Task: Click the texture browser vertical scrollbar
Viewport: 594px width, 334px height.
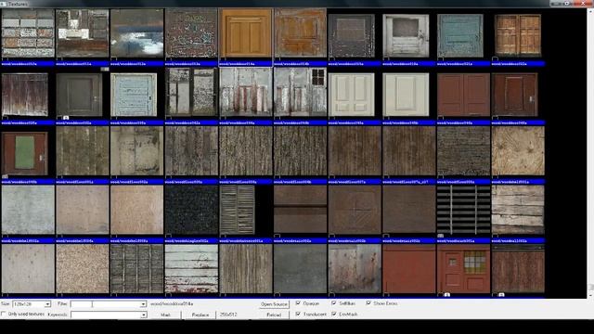Action: (590, 153)
